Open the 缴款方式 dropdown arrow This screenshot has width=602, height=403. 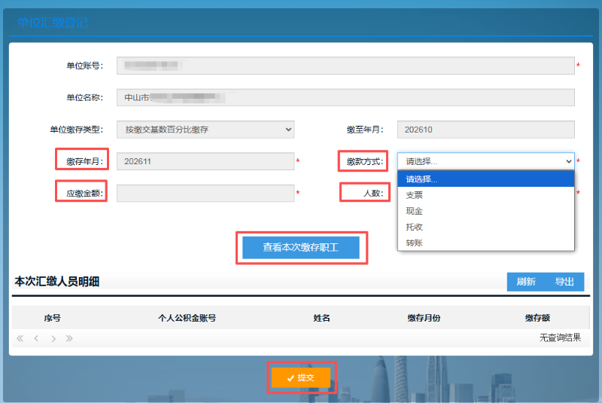[569, 161]
